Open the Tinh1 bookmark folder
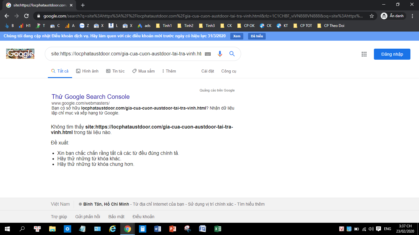 [x=164, y=26]
